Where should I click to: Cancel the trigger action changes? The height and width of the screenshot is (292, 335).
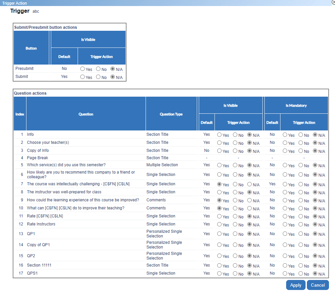(x=318, y=285)
